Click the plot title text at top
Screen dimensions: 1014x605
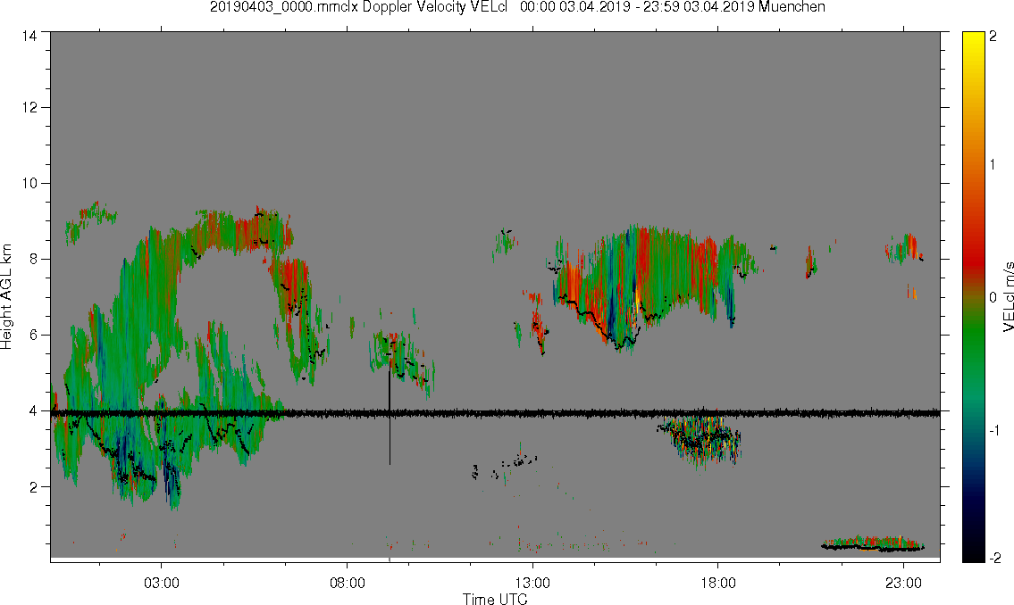coord(517,7)
